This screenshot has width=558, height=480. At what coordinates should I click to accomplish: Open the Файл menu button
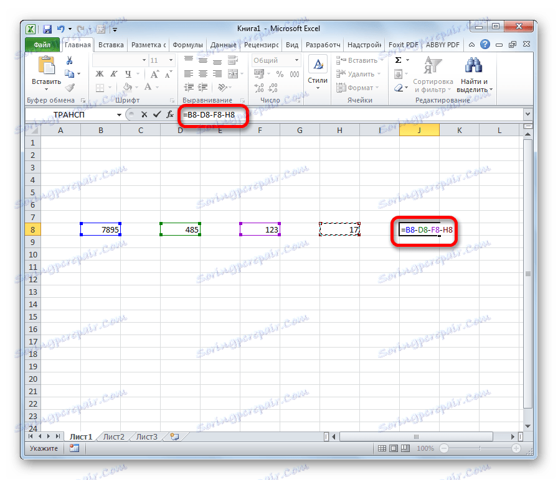[42, 45]
